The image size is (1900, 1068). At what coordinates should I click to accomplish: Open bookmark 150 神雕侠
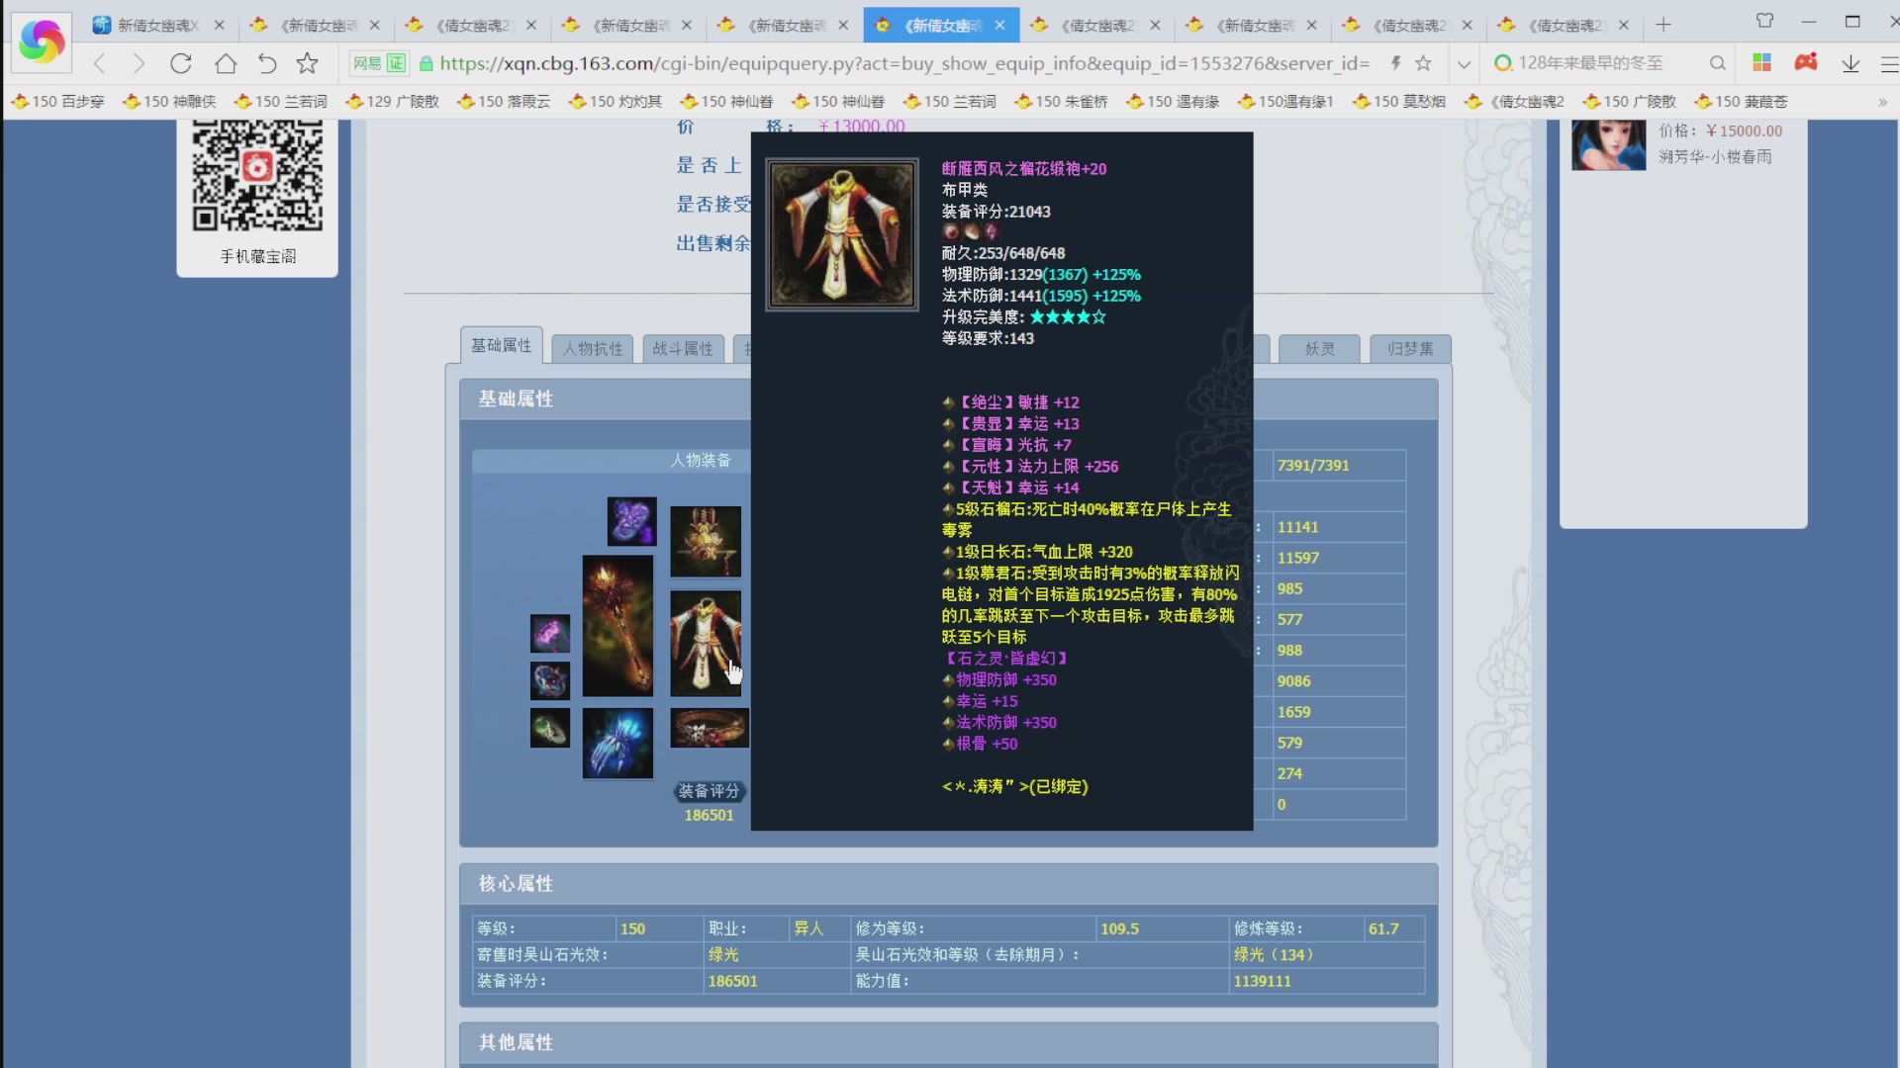169,101
